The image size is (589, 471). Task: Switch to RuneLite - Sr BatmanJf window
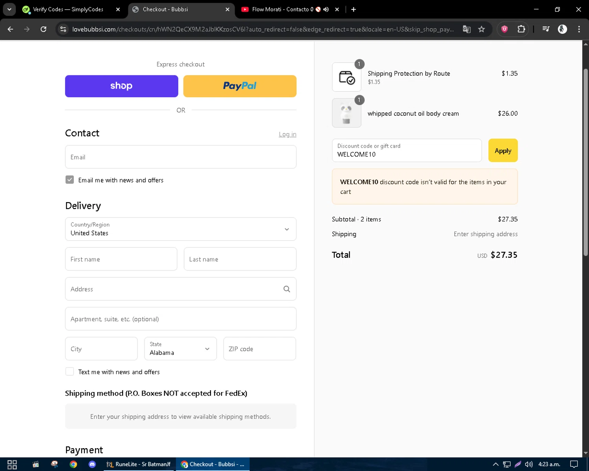click(x=139, y=464)
